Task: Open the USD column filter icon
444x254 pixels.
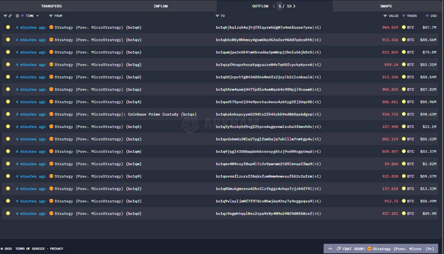Action: [427, 16]
